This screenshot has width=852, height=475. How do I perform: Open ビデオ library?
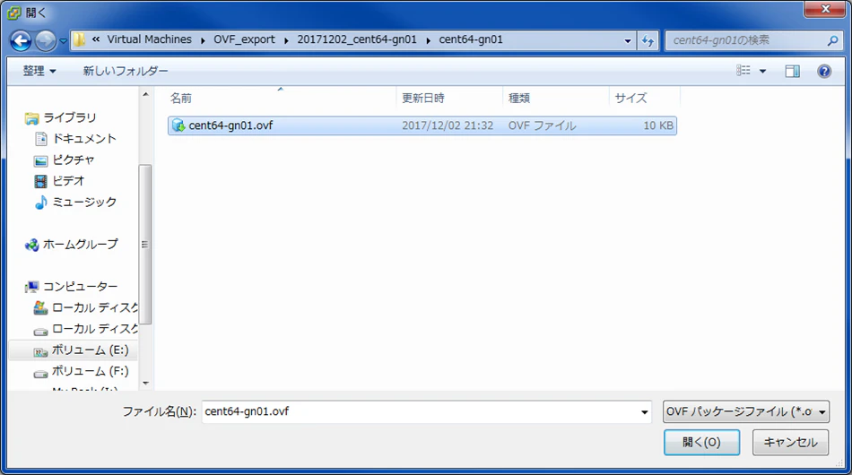[68, 181]
